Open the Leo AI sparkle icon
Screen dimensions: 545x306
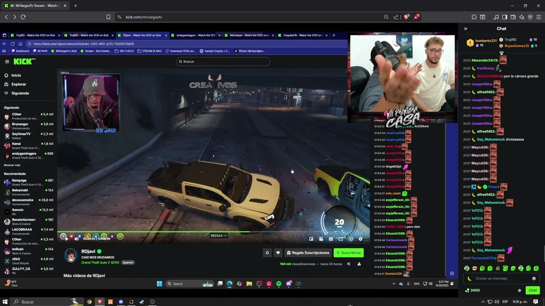click(522, 17)
